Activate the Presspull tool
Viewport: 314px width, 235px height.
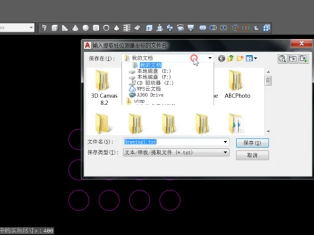click(x=160, y=28)
